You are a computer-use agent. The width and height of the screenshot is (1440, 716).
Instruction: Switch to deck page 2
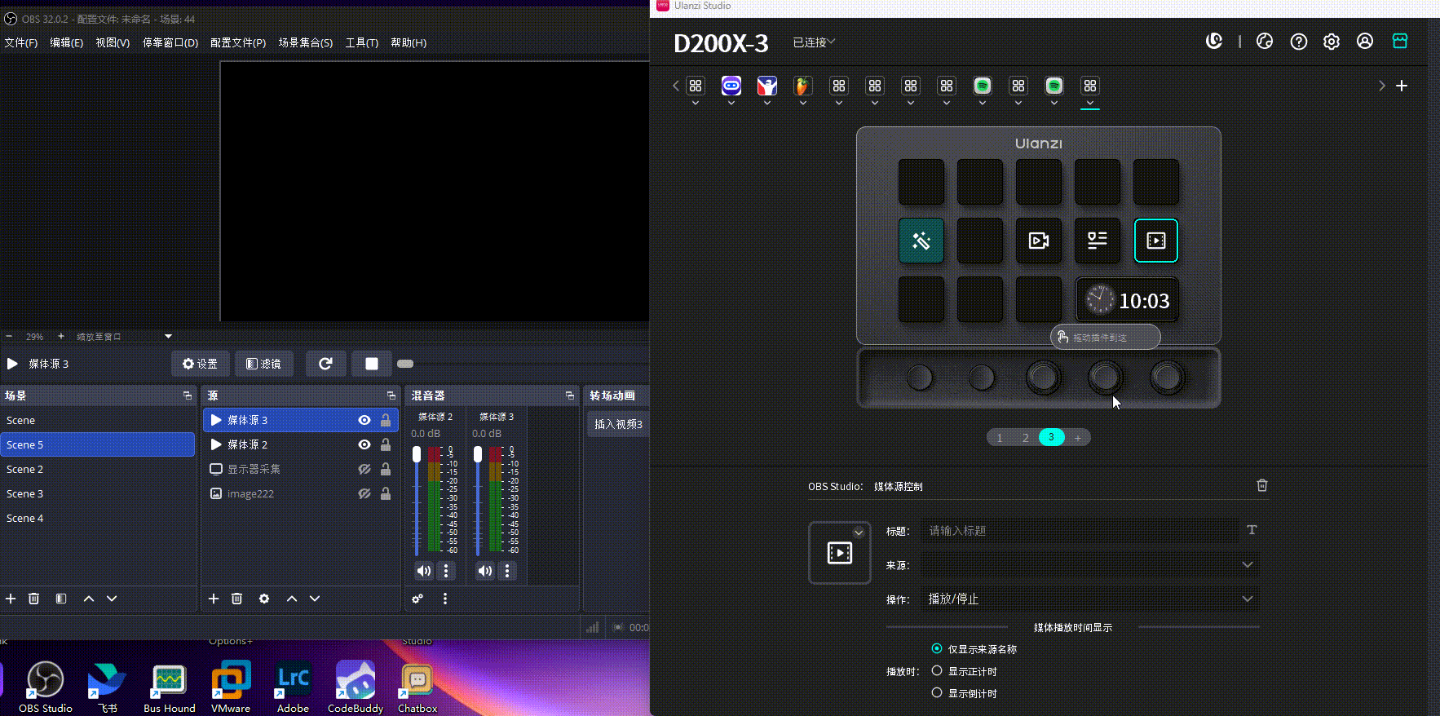pyautogui.click(x=1026, y=438)
